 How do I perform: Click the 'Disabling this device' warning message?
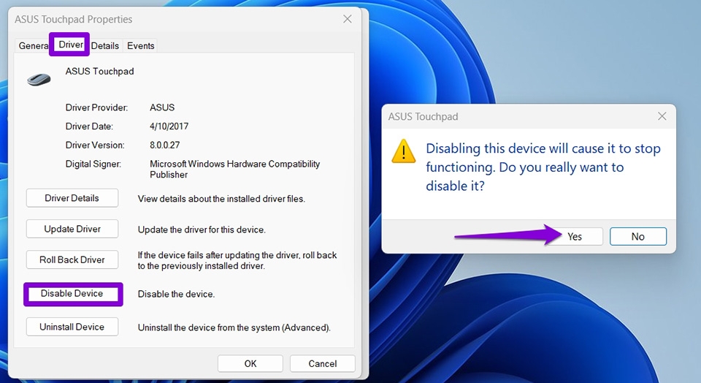[543, 167]
